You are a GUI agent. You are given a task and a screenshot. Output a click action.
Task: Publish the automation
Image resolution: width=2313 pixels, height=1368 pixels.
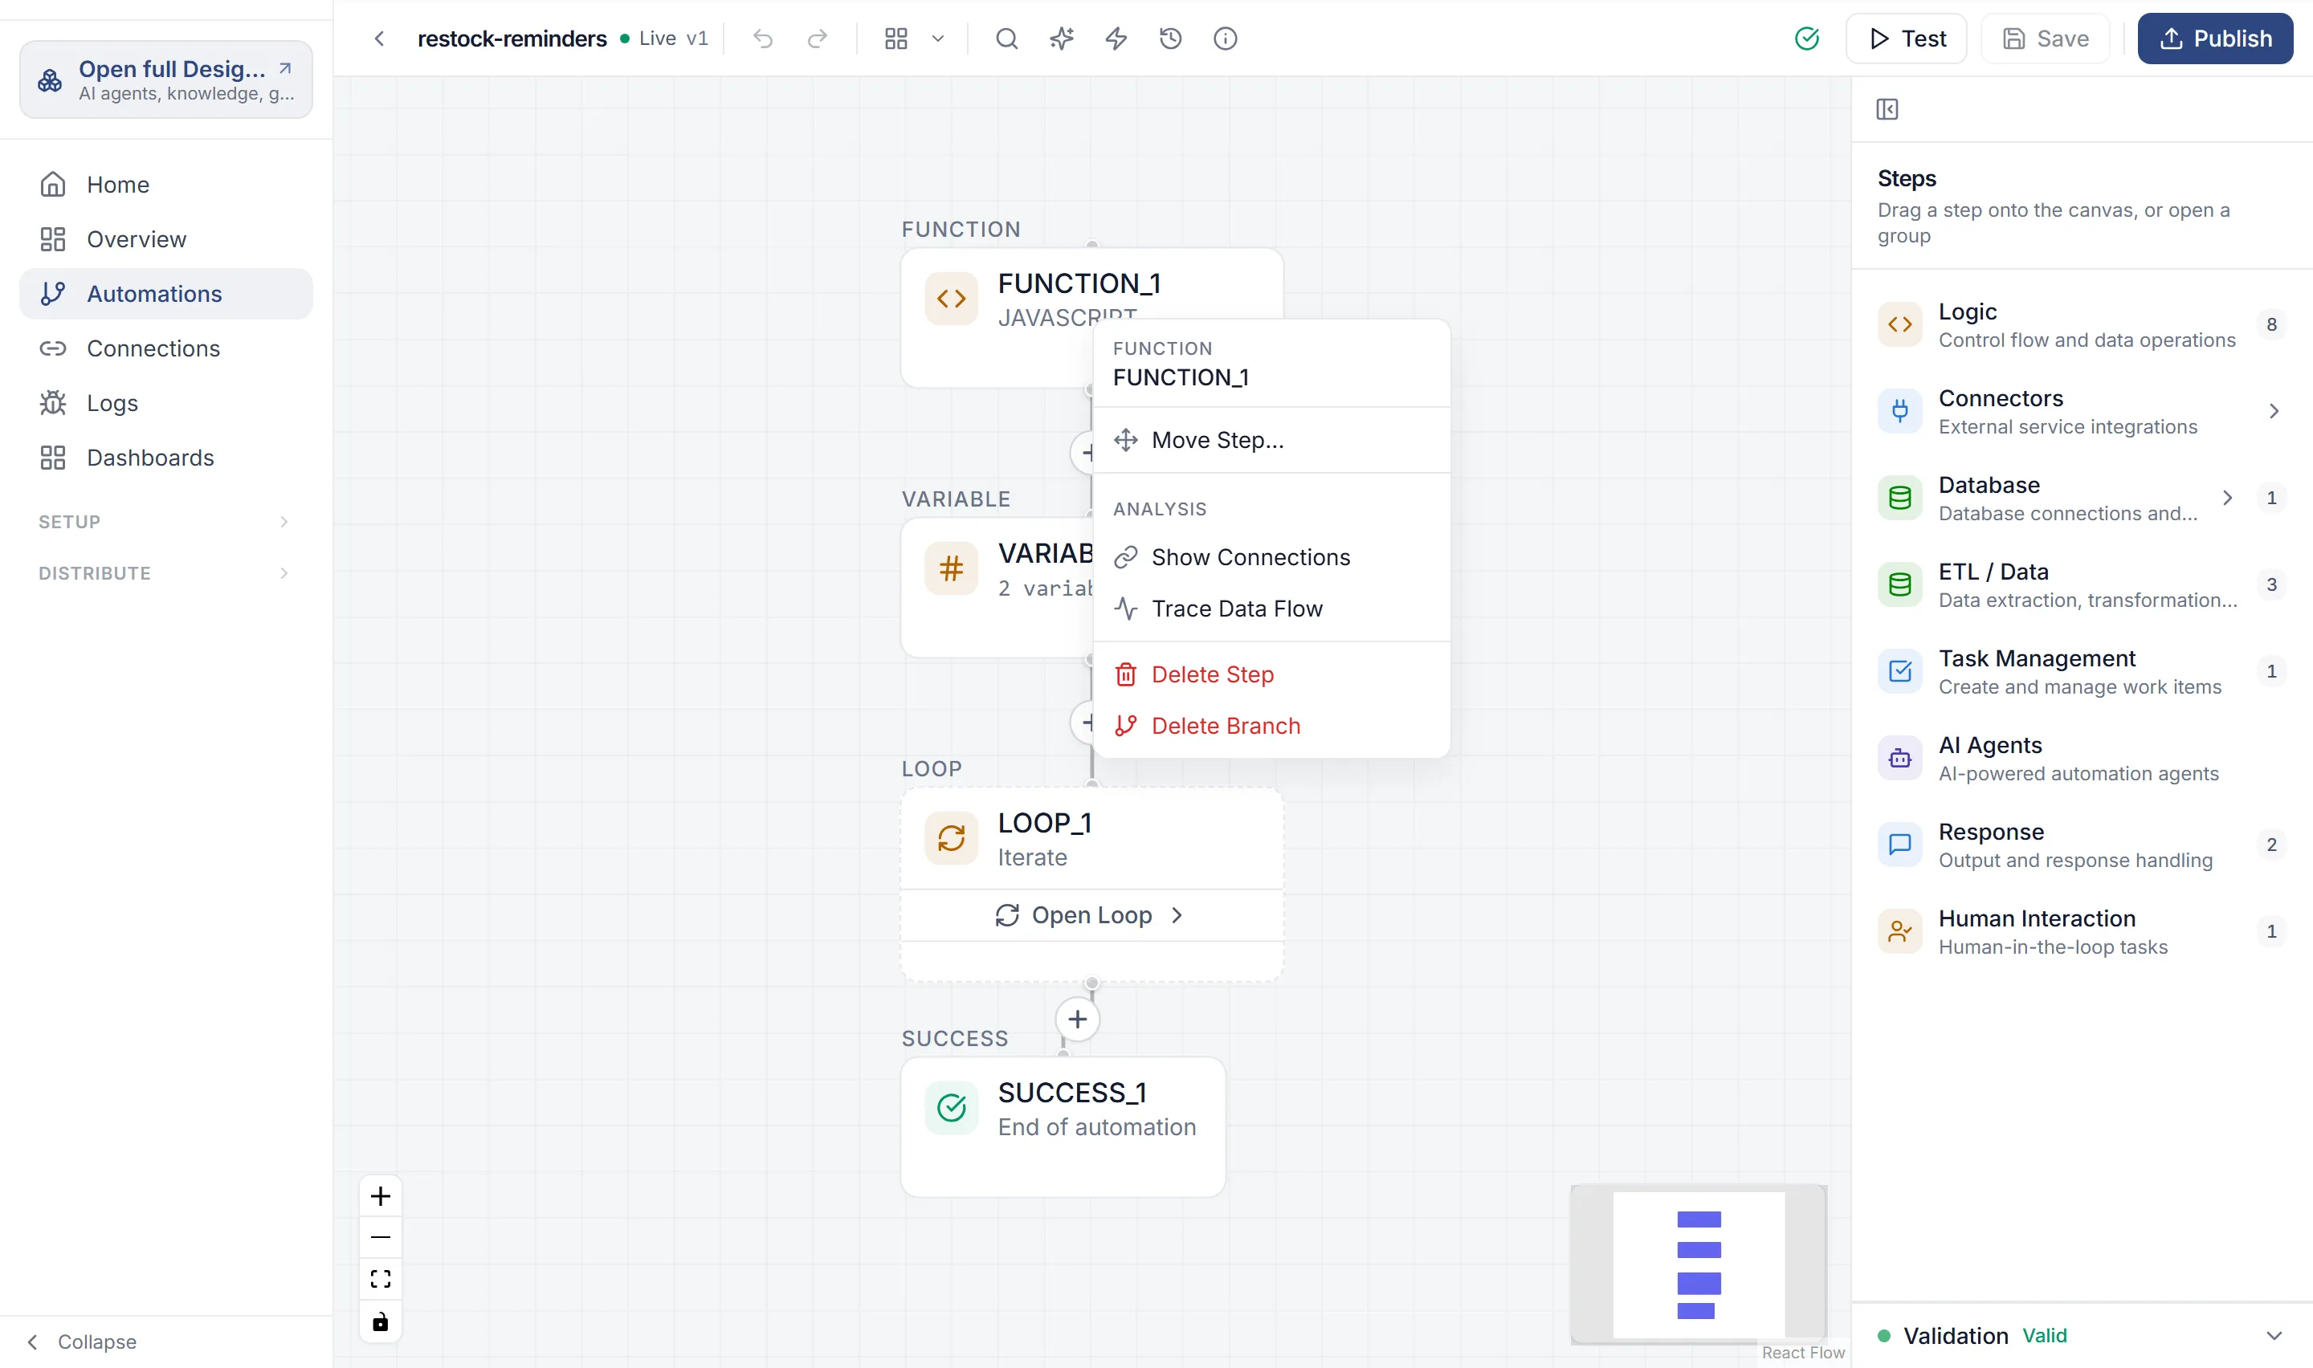pos(2215,39)
